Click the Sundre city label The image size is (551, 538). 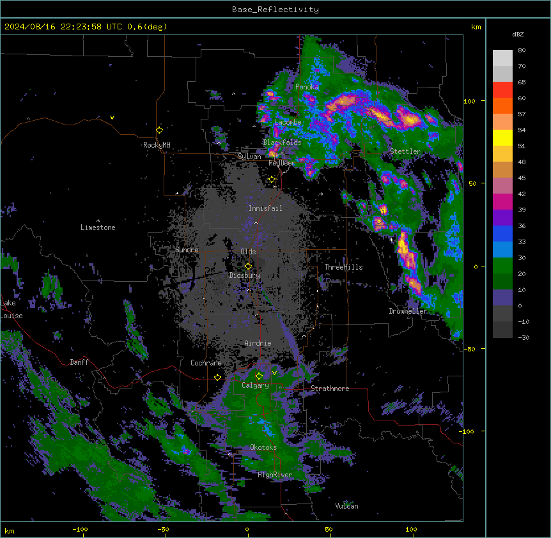pos(187,250)
